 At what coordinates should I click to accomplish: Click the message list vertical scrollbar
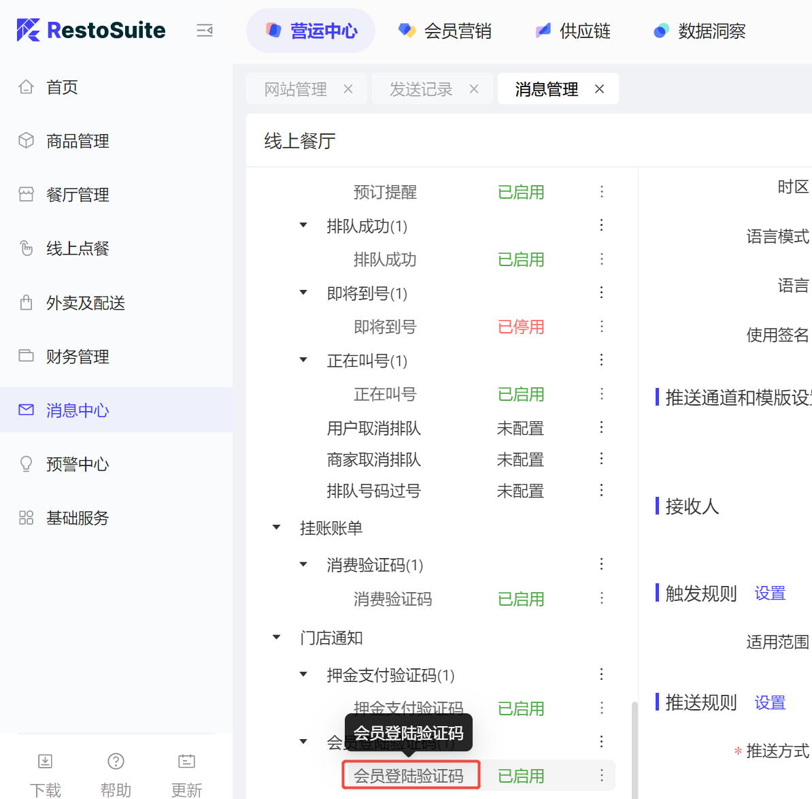click(x=635, y=749)
